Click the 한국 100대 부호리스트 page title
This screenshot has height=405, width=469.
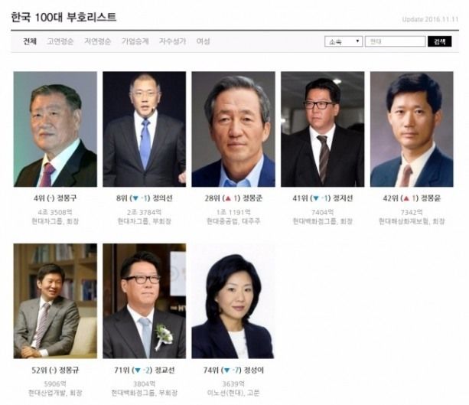[x=64, y=18]
